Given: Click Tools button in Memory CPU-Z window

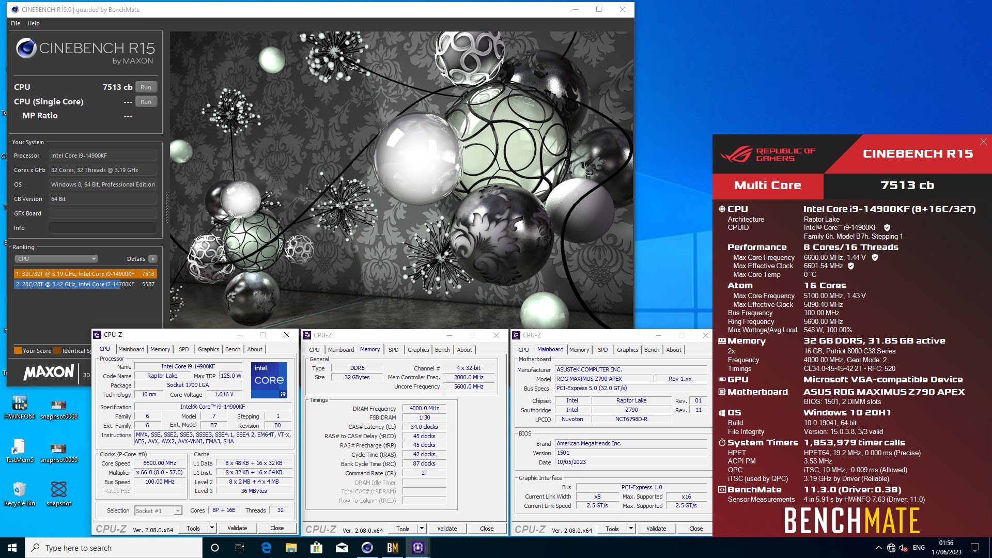Looking at the screenshot, I should click(x=403, y=529).
